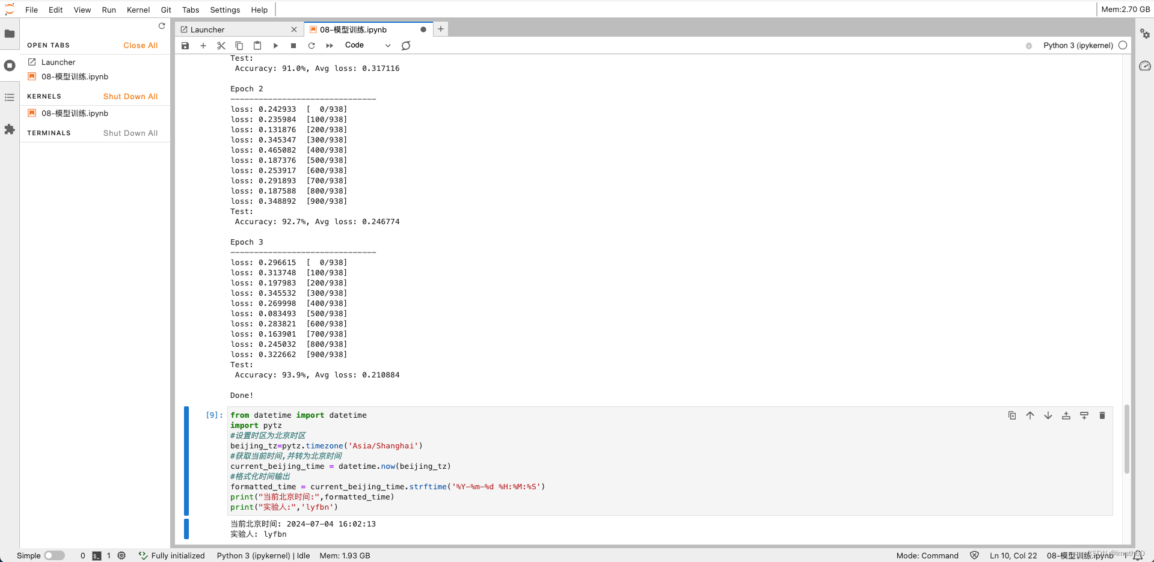Open the Settings menu

tap(225, 10)
